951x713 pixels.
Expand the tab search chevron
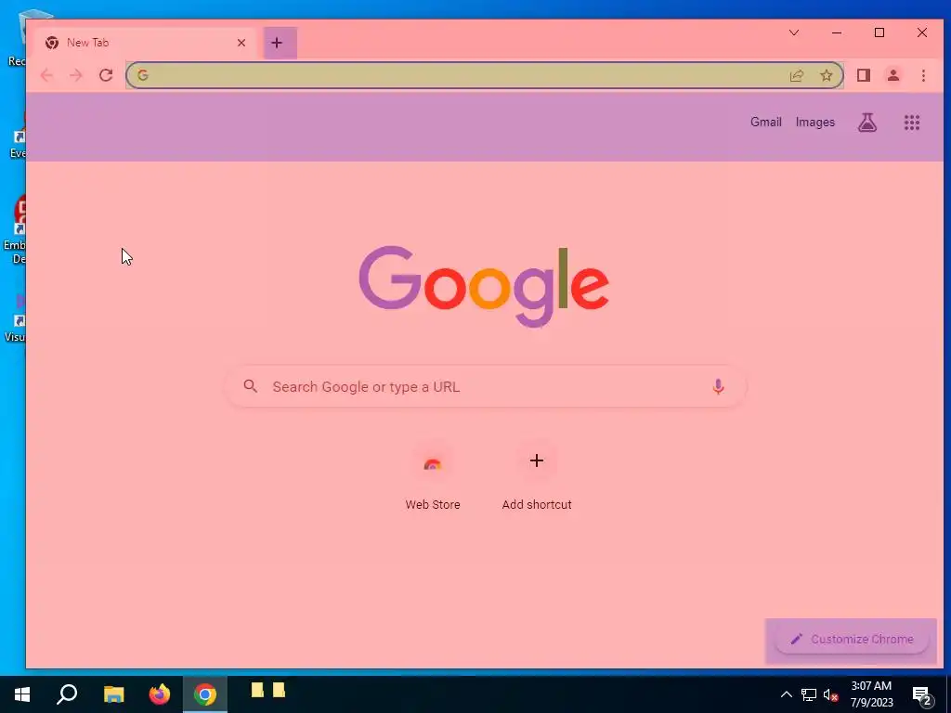point(794,32)
